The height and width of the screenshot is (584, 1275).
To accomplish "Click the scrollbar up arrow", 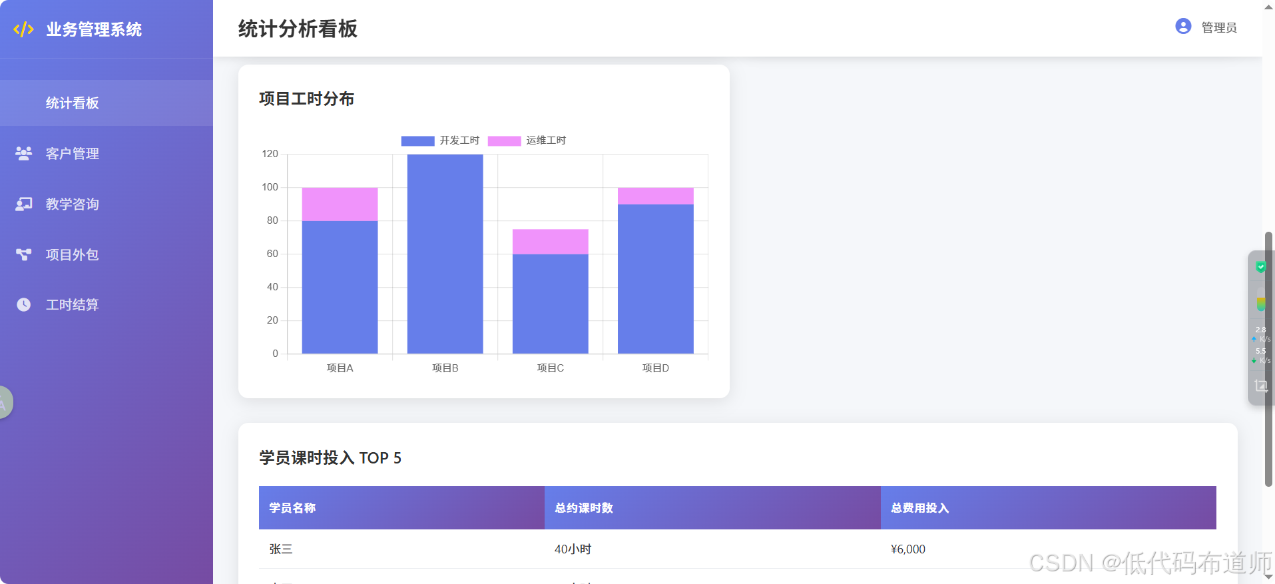I will click(1269, 6).
